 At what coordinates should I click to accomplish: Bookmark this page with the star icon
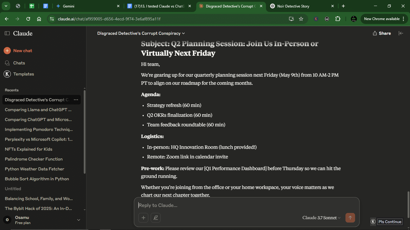[301, 19]
